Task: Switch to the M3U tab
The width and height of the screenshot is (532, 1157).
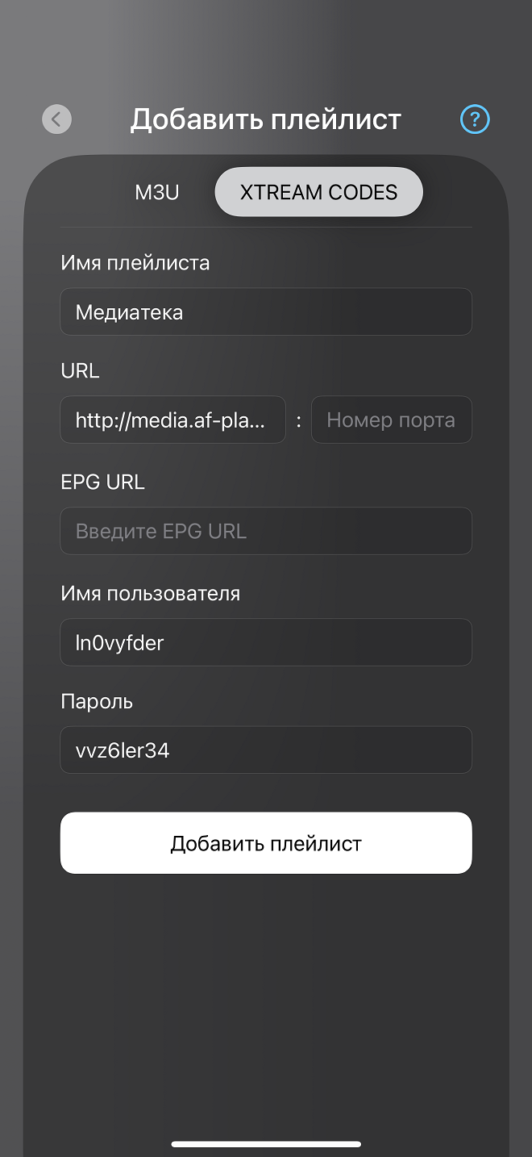Action: (157, 192)
